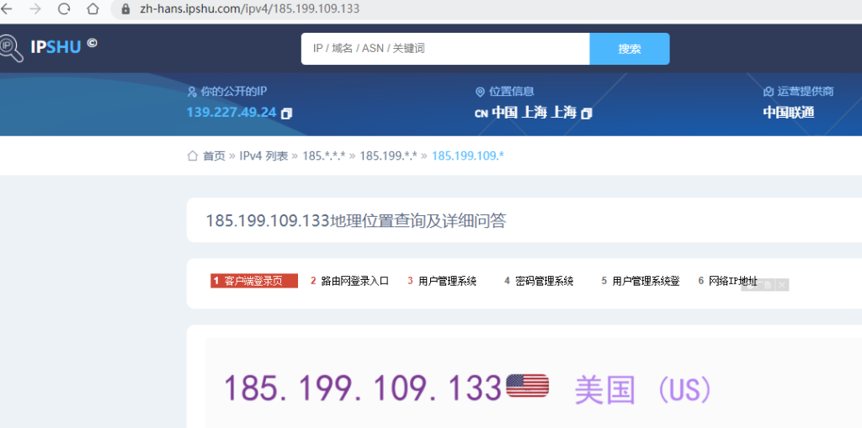Copy the 中国 上海 上海 location text

587,113
